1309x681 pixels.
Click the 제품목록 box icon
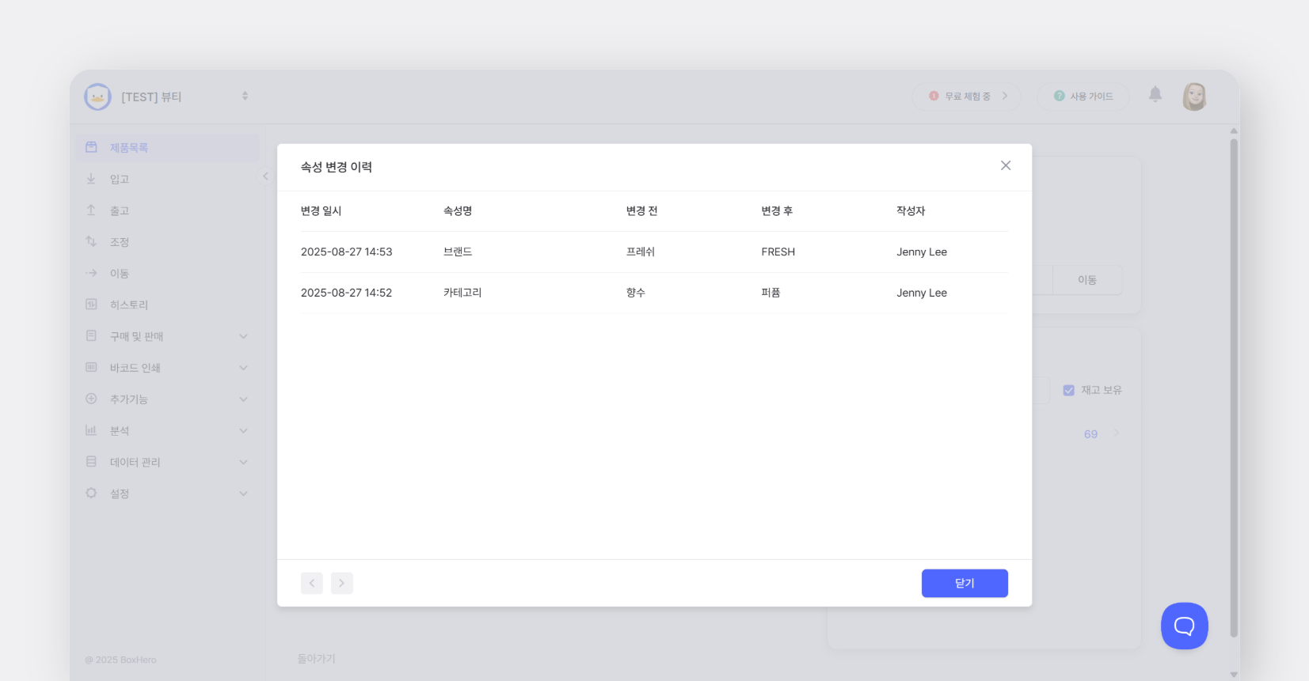coord(91,147)
